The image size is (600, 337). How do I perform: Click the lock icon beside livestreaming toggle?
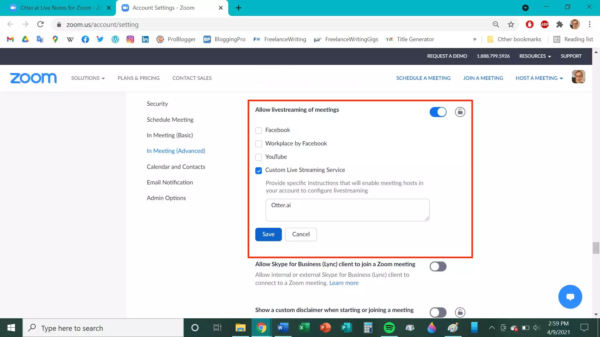pyautogui.click(x=460, y=112)
